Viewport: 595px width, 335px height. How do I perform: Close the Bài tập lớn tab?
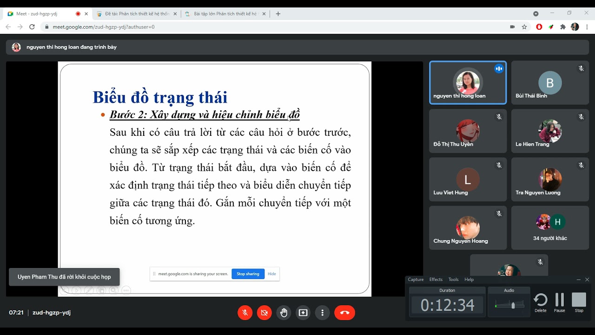[264, 14]
